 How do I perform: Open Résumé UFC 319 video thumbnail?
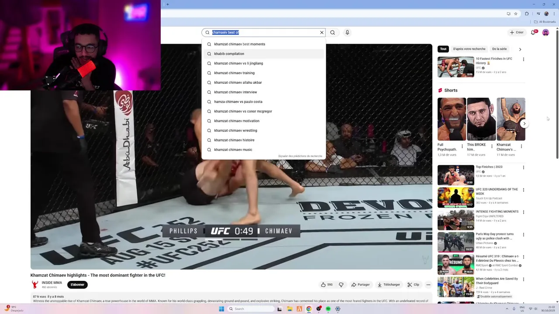(x=455, y=265)
